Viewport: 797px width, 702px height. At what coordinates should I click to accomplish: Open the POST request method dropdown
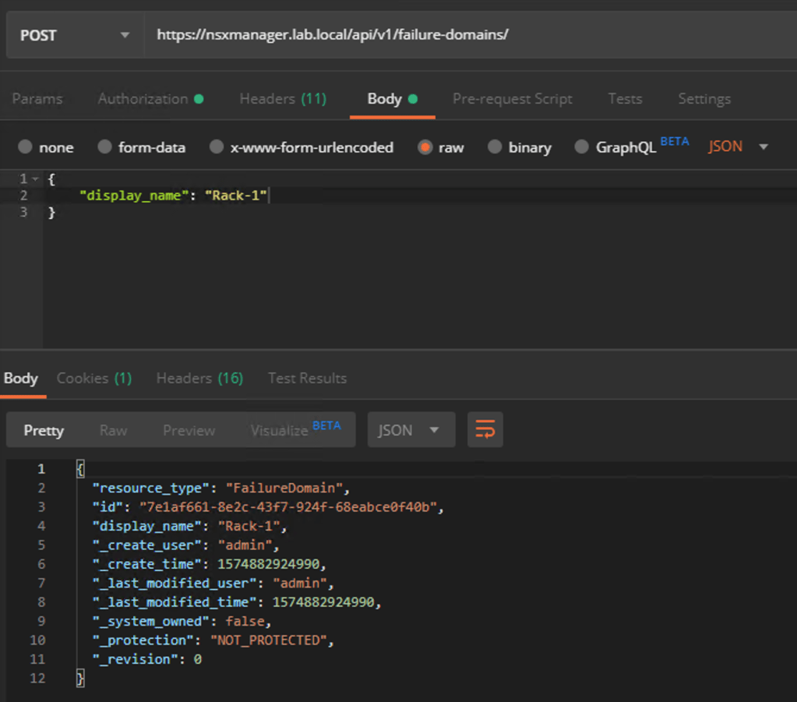(74, 34)
